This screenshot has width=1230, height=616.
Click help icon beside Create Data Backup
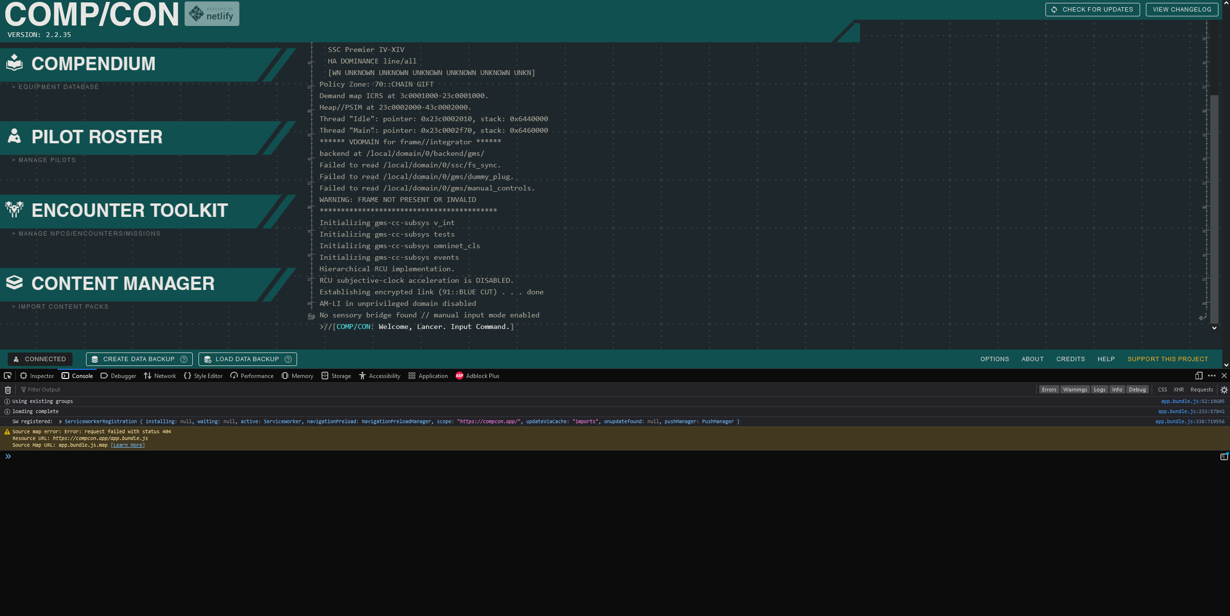(184, 359)
